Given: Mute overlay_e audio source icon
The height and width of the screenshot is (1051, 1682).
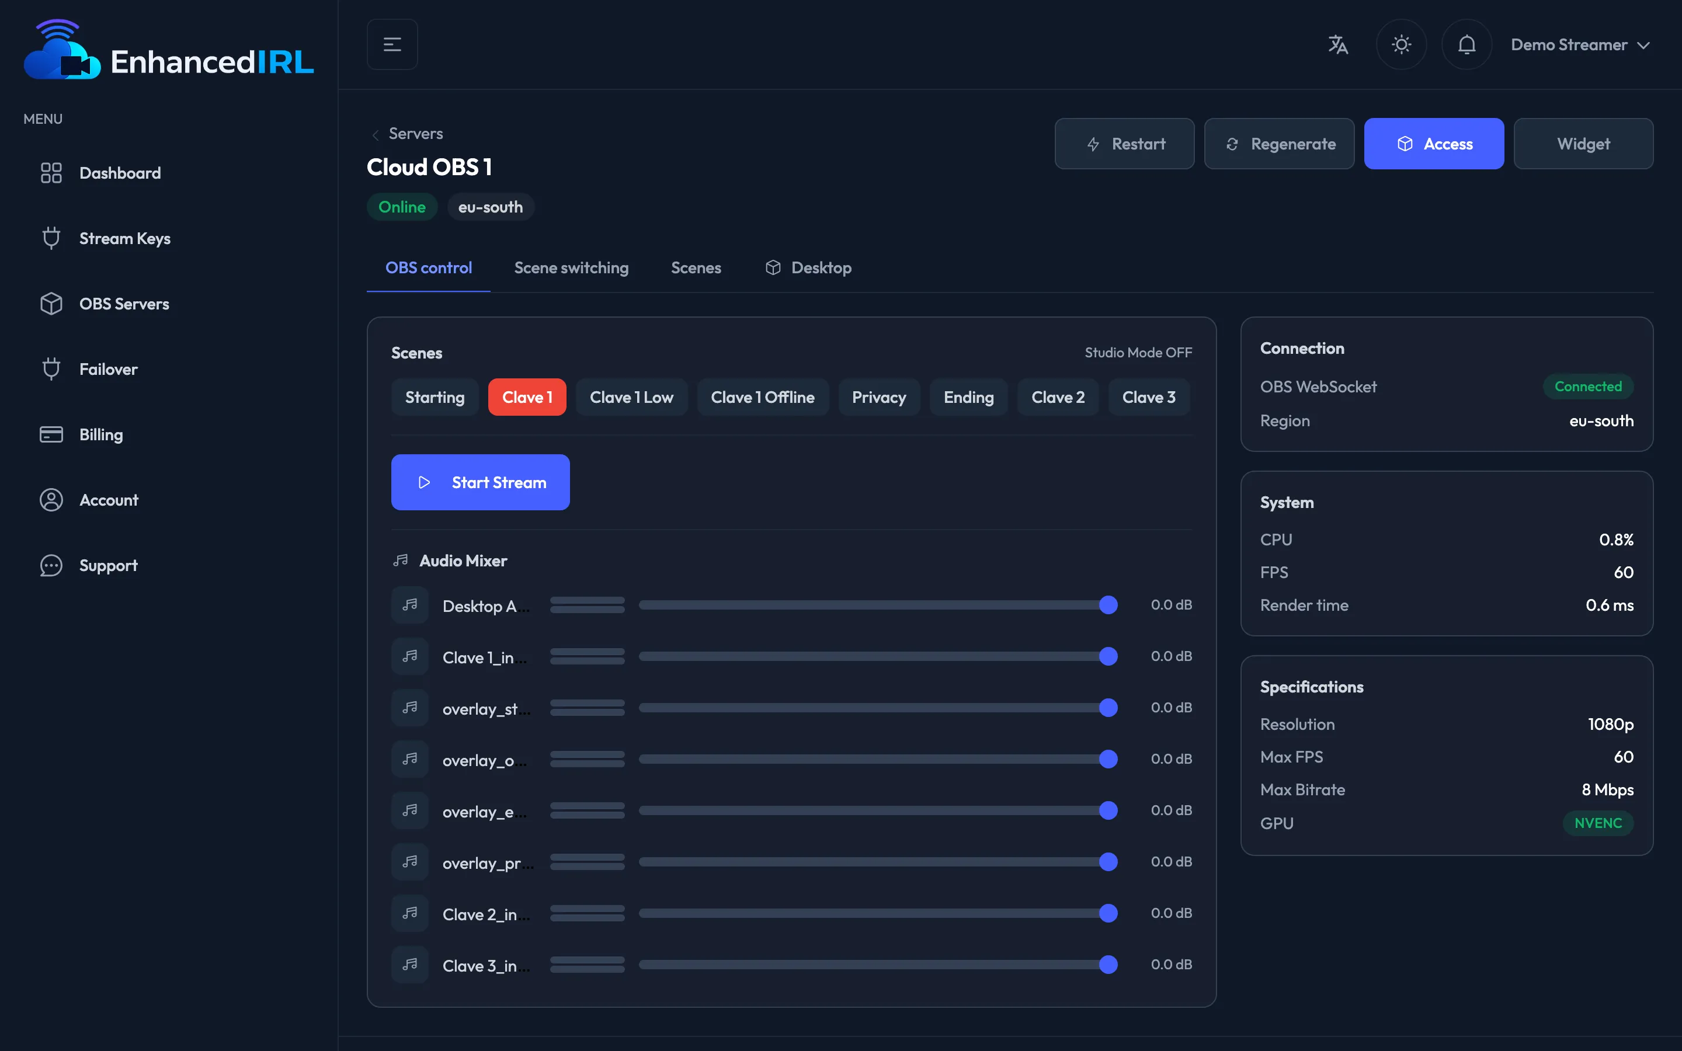Looking at the screenshot, I should 410,810.
